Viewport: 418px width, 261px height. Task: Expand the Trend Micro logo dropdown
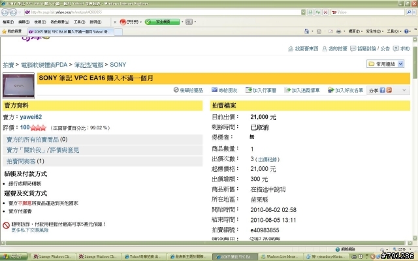coord(141,22)
